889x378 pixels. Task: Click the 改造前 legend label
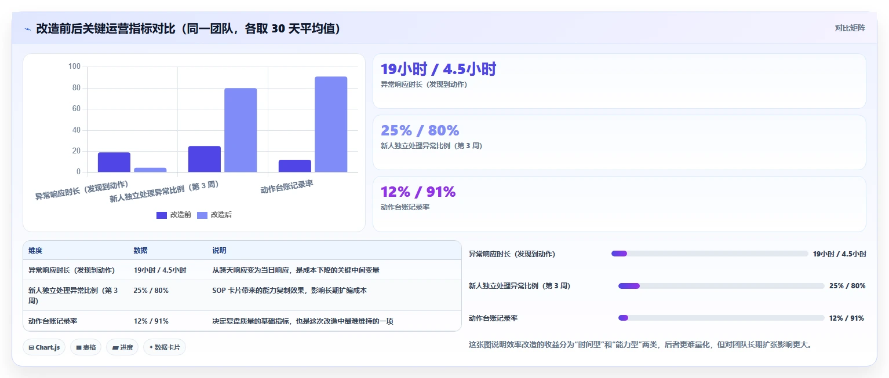[x=181, y=215]
